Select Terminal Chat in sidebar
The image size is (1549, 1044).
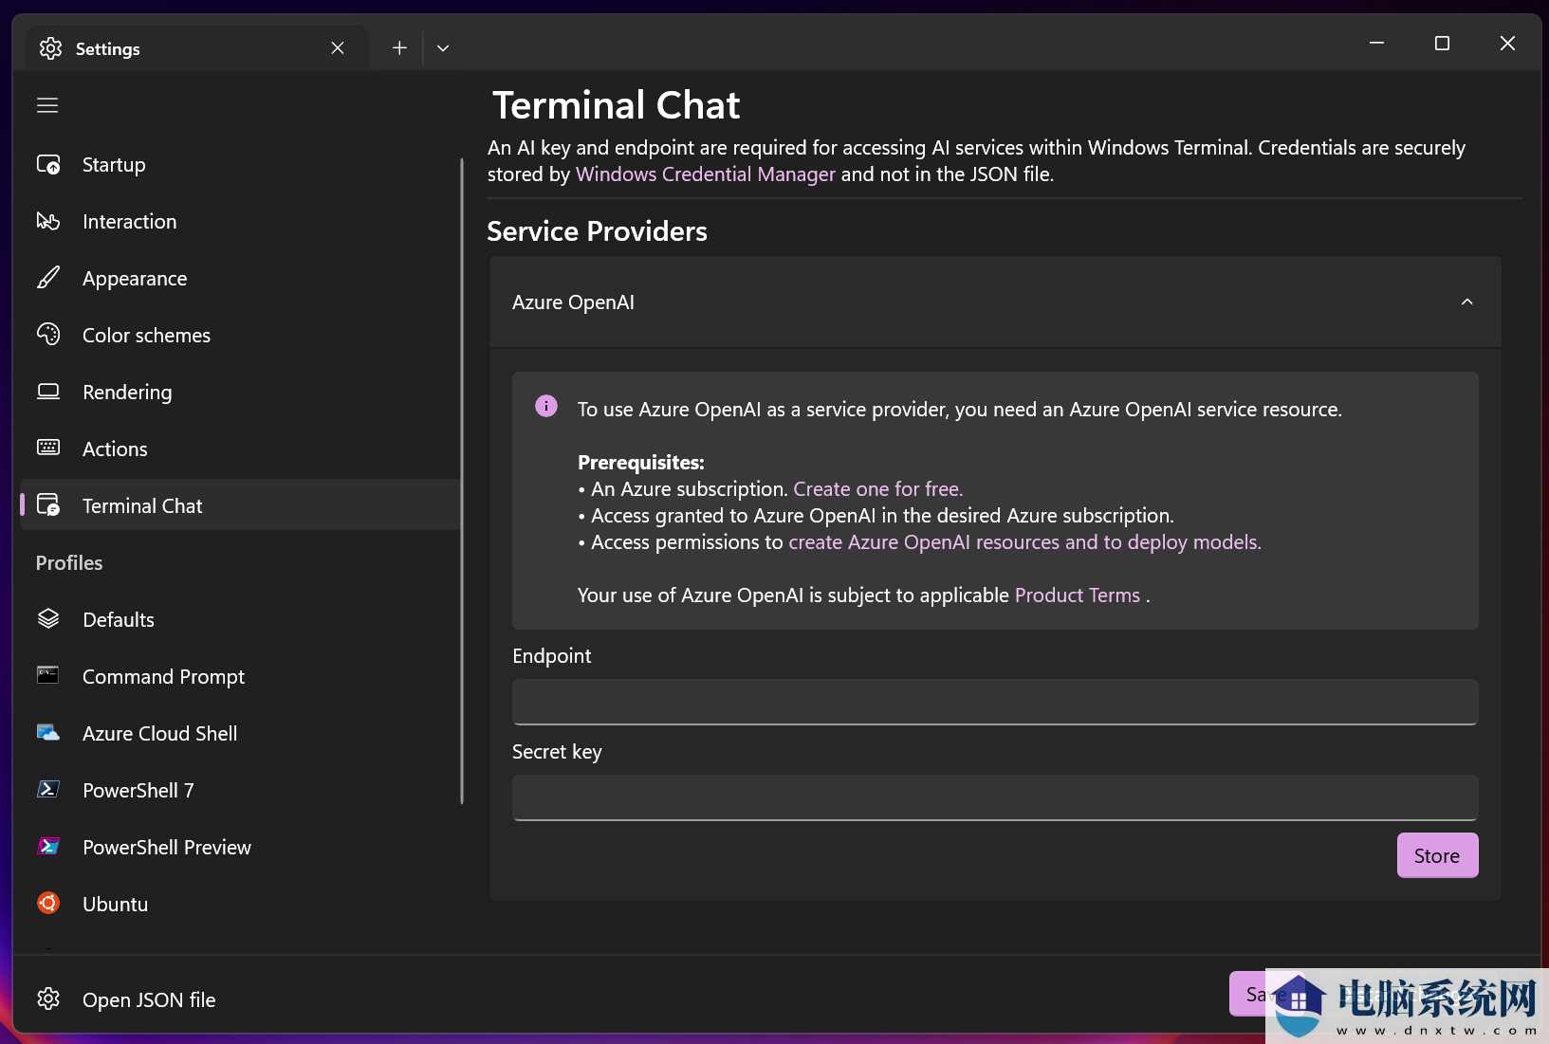(x=240, y=505)
